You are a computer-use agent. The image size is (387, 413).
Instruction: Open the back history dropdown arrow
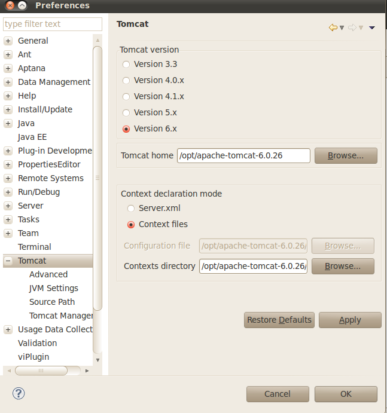pos(342,27)
